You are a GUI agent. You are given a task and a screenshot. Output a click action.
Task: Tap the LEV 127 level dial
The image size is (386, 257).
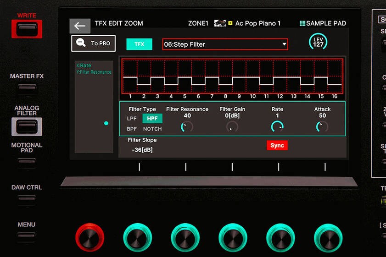(318, 42)
